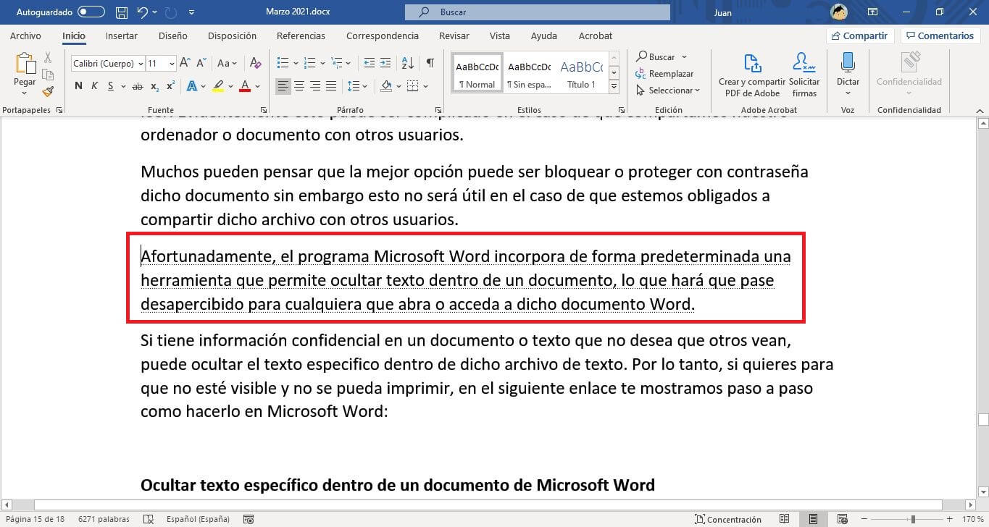Image resolution: width=989 pixels, height=527 pixels.
Task: Toggle italic with the K button
Action: pos(94,86)
